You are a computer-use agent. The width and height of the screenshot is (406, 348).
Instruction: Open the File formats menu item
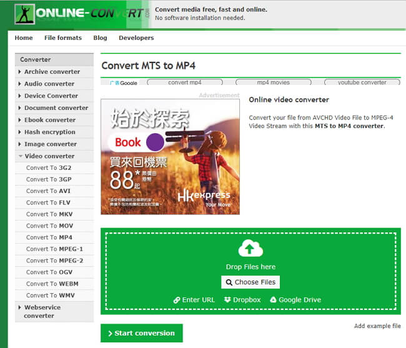tap(63, 38)
